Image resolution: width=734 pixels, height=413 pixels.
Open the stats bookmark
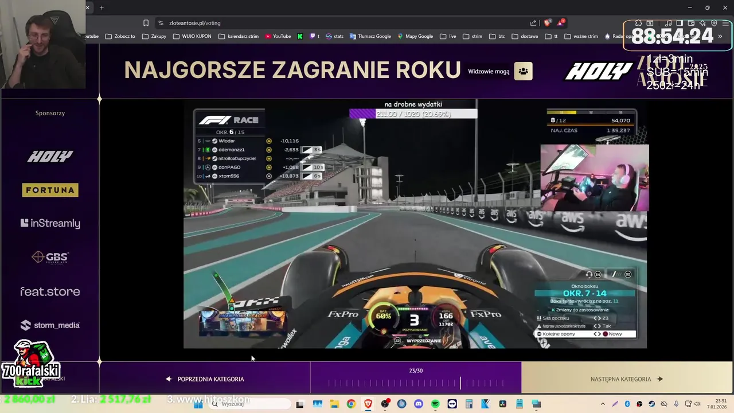[334, 36]
